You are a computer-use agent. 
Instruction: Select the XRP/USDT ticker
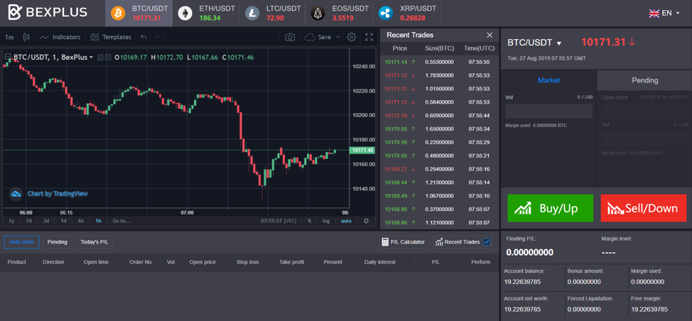coord(407,13)
